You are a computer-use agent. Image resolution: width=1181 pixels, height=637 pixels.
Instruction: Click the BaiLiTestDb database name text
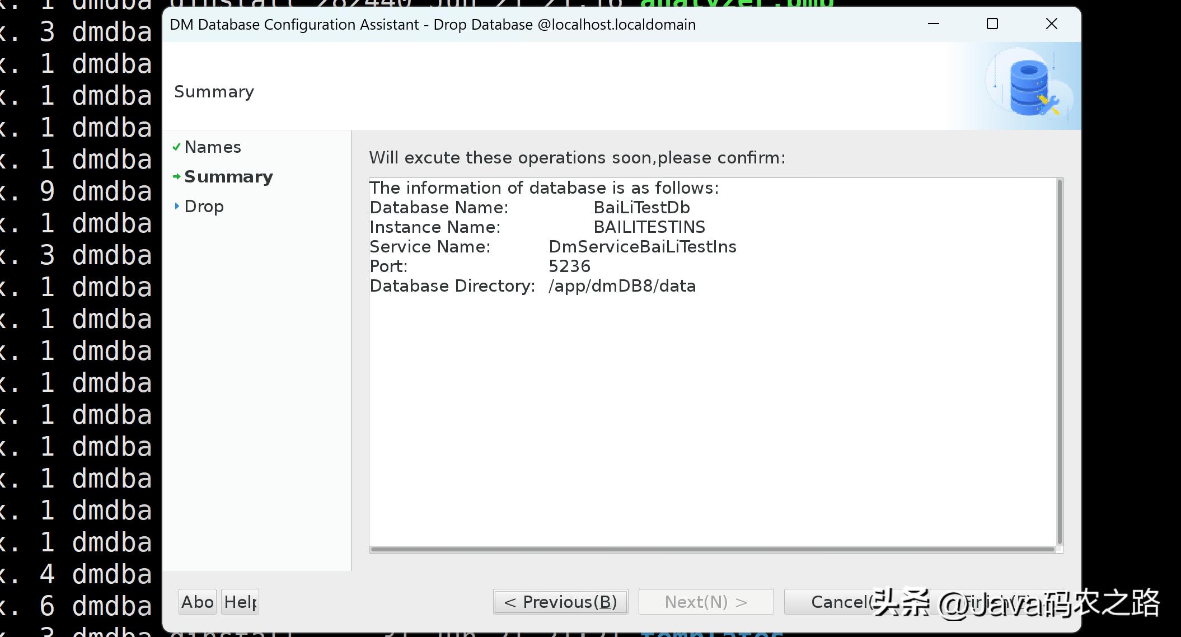point(641,208)
